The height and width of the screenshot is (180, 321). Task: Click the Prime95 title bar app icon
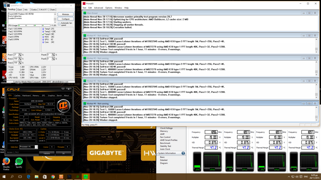coord(84,3)
